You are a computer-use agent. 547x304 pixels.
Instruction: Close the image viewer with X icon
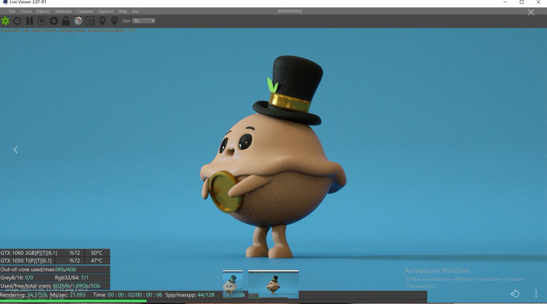[531, 12]
